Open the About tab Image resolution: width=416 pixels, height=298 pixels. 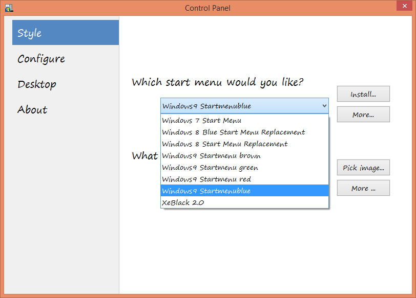[66, 109]
